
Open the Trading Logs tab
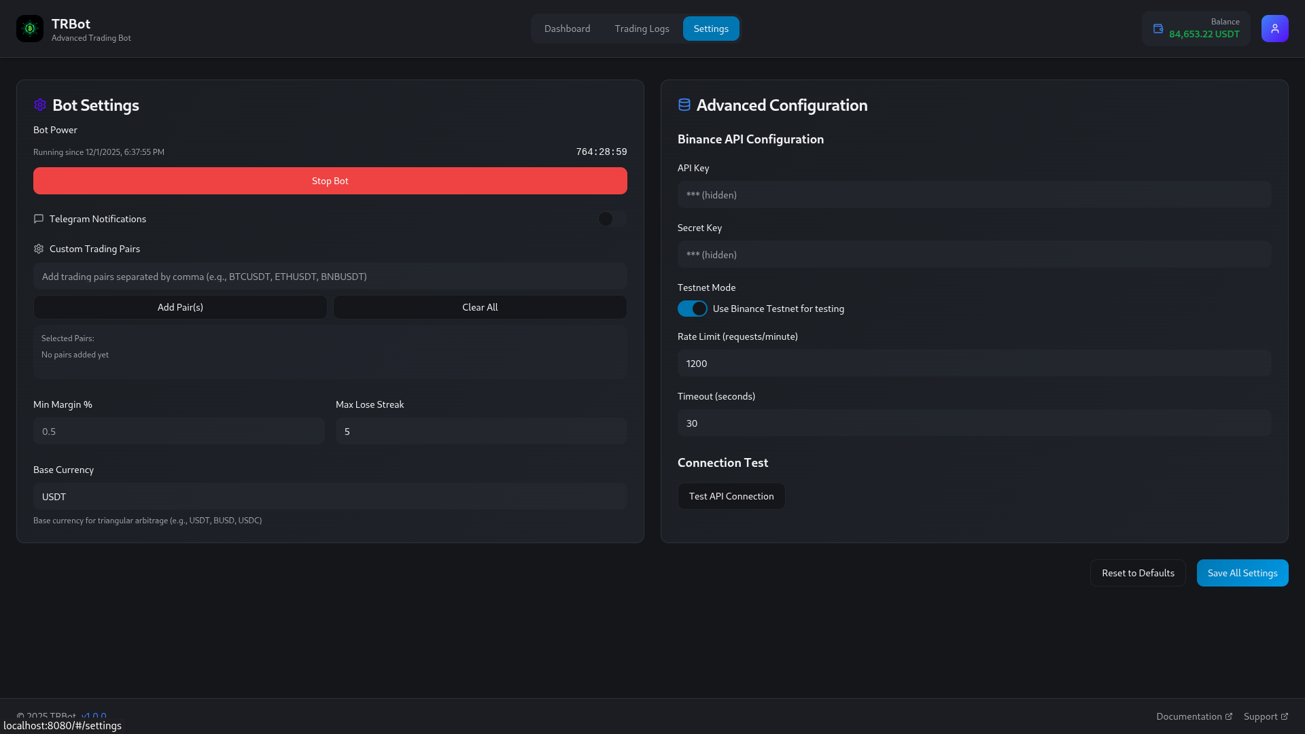click(642, 29)
